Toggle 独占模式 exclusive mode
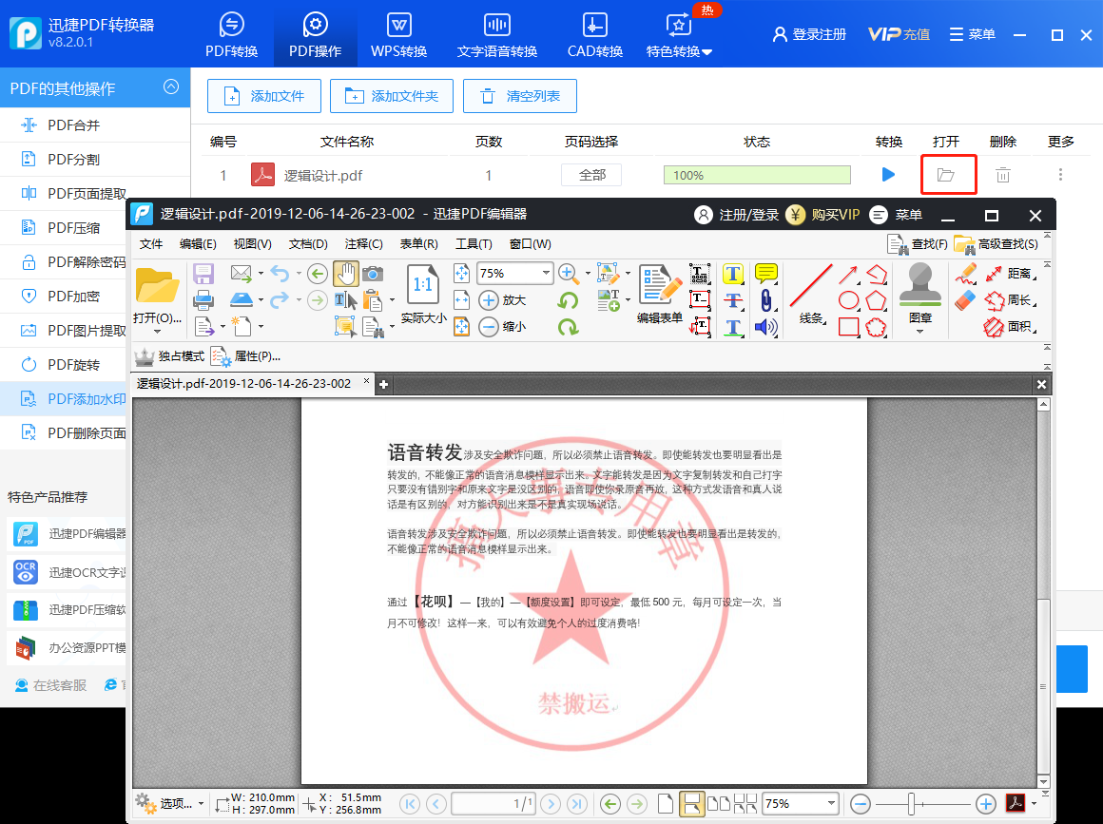The width and height of the screenshot is (1103, 824). click(x=170, y=356)
